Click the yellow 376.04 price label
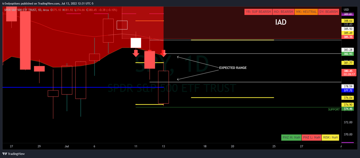The width and height of the screenshot is (360, 158). pyautogui.click(x=348, y=98)
